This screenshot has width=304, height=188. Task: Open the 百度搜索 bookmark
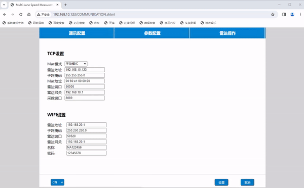tap(56, 23)
